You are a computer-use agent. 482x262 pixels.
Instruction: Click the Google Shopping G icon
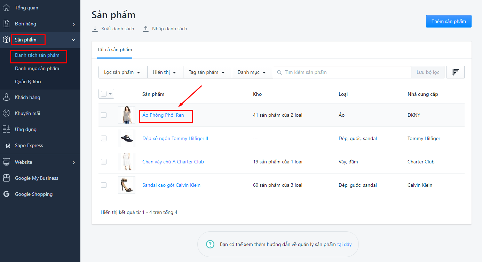pos(6,194)
